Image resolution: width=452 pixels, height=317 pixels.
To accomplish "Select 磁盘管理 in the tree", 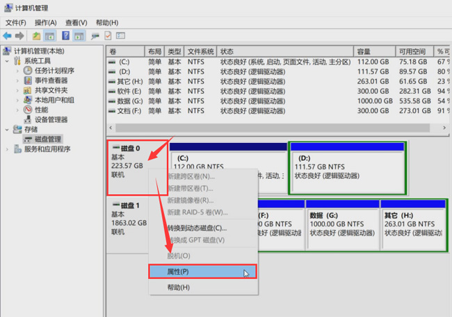I will (48, 139).
